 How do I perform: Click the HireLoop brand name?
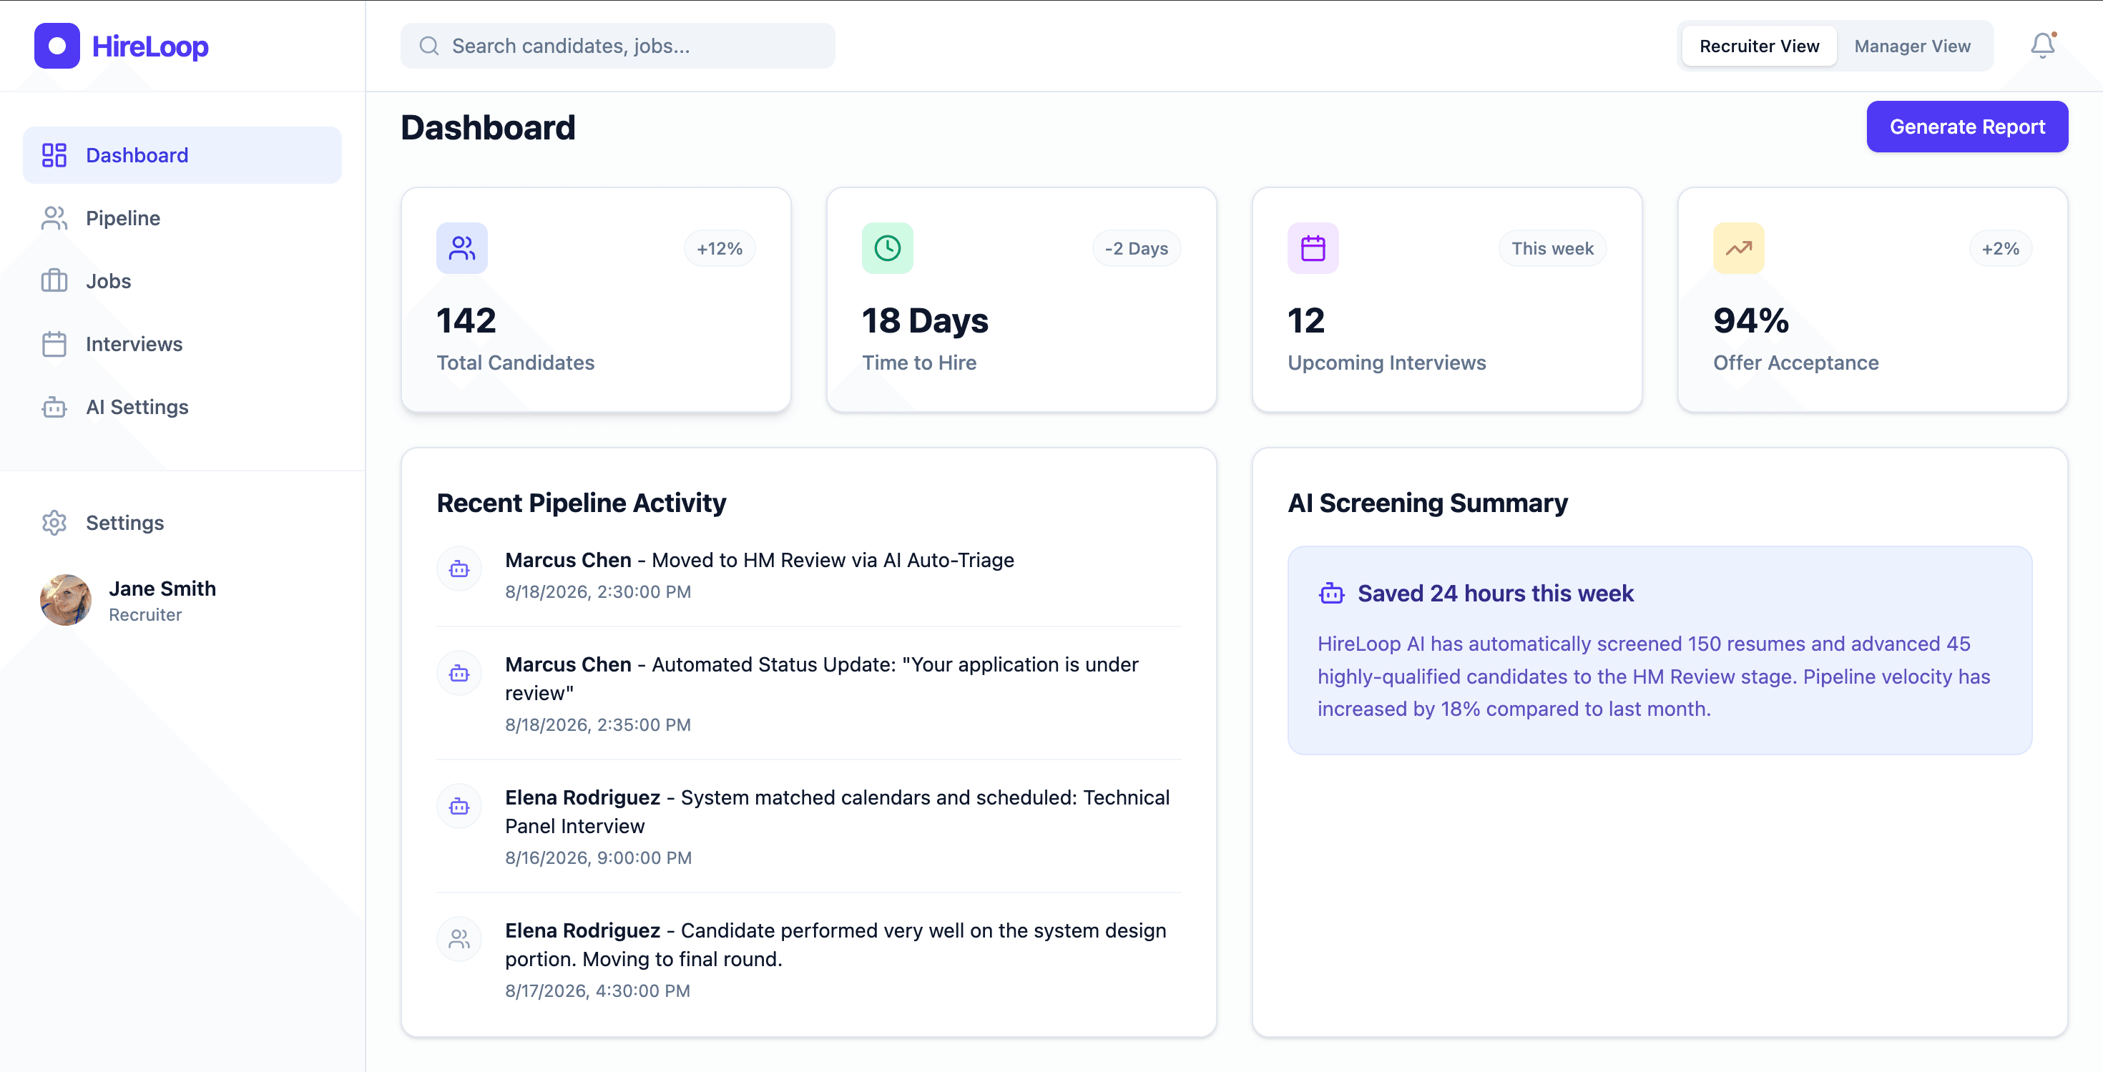click(x=150, y=46)
